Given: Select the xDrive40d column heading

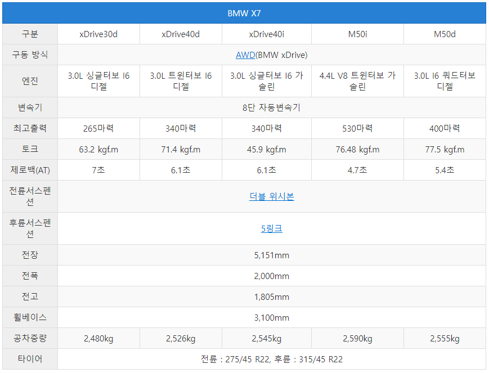Looking at the screenshot, I should [181, 34].
